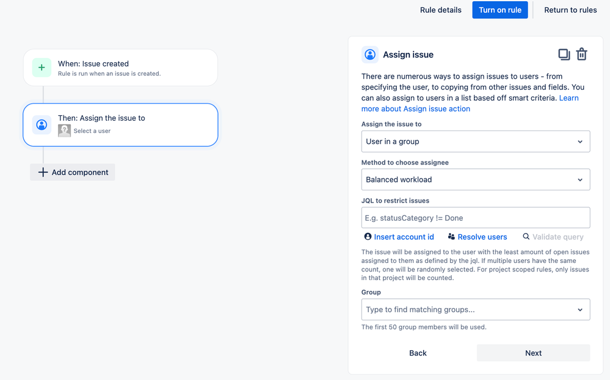Click the people icon beside Resolve users
The width and height of the screenshot is (610, 380).
tap(451, 237)
